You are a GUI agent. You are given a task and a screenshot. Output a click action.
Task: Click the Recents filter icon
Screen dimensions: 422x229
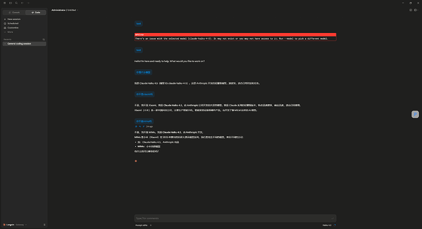pyautogui.click(x=44, y=40)
